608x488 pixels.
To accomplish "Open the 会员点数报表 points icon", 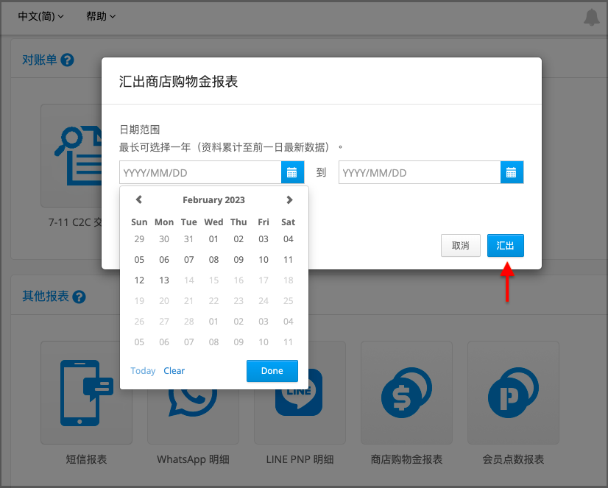I will pyautogui.click(x=513, y=392).
